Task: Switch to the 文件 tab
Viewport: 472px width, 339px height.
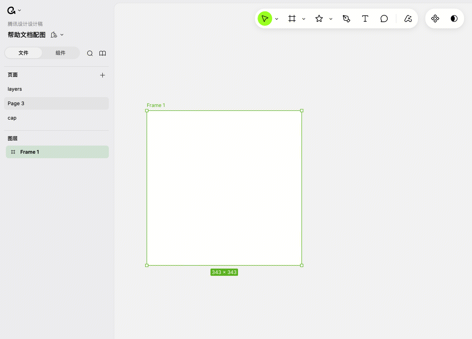Action: point(23,53)
